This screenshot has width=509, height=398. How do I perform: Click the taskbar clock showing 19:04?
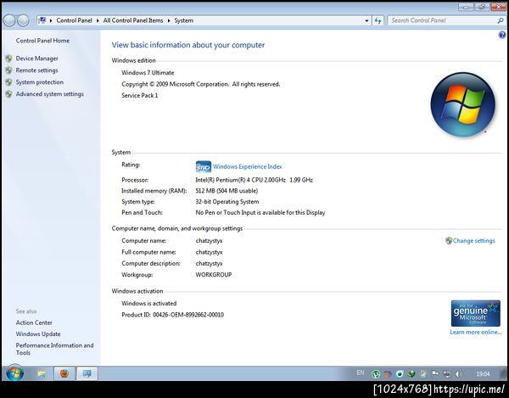483,374
